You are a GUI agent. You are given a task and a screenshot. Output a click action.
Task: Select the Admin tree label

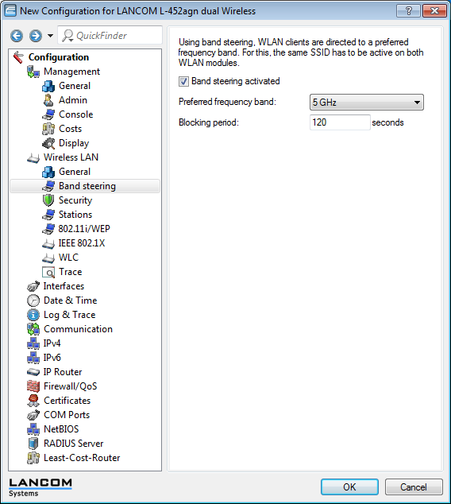[x=73, y=100]
